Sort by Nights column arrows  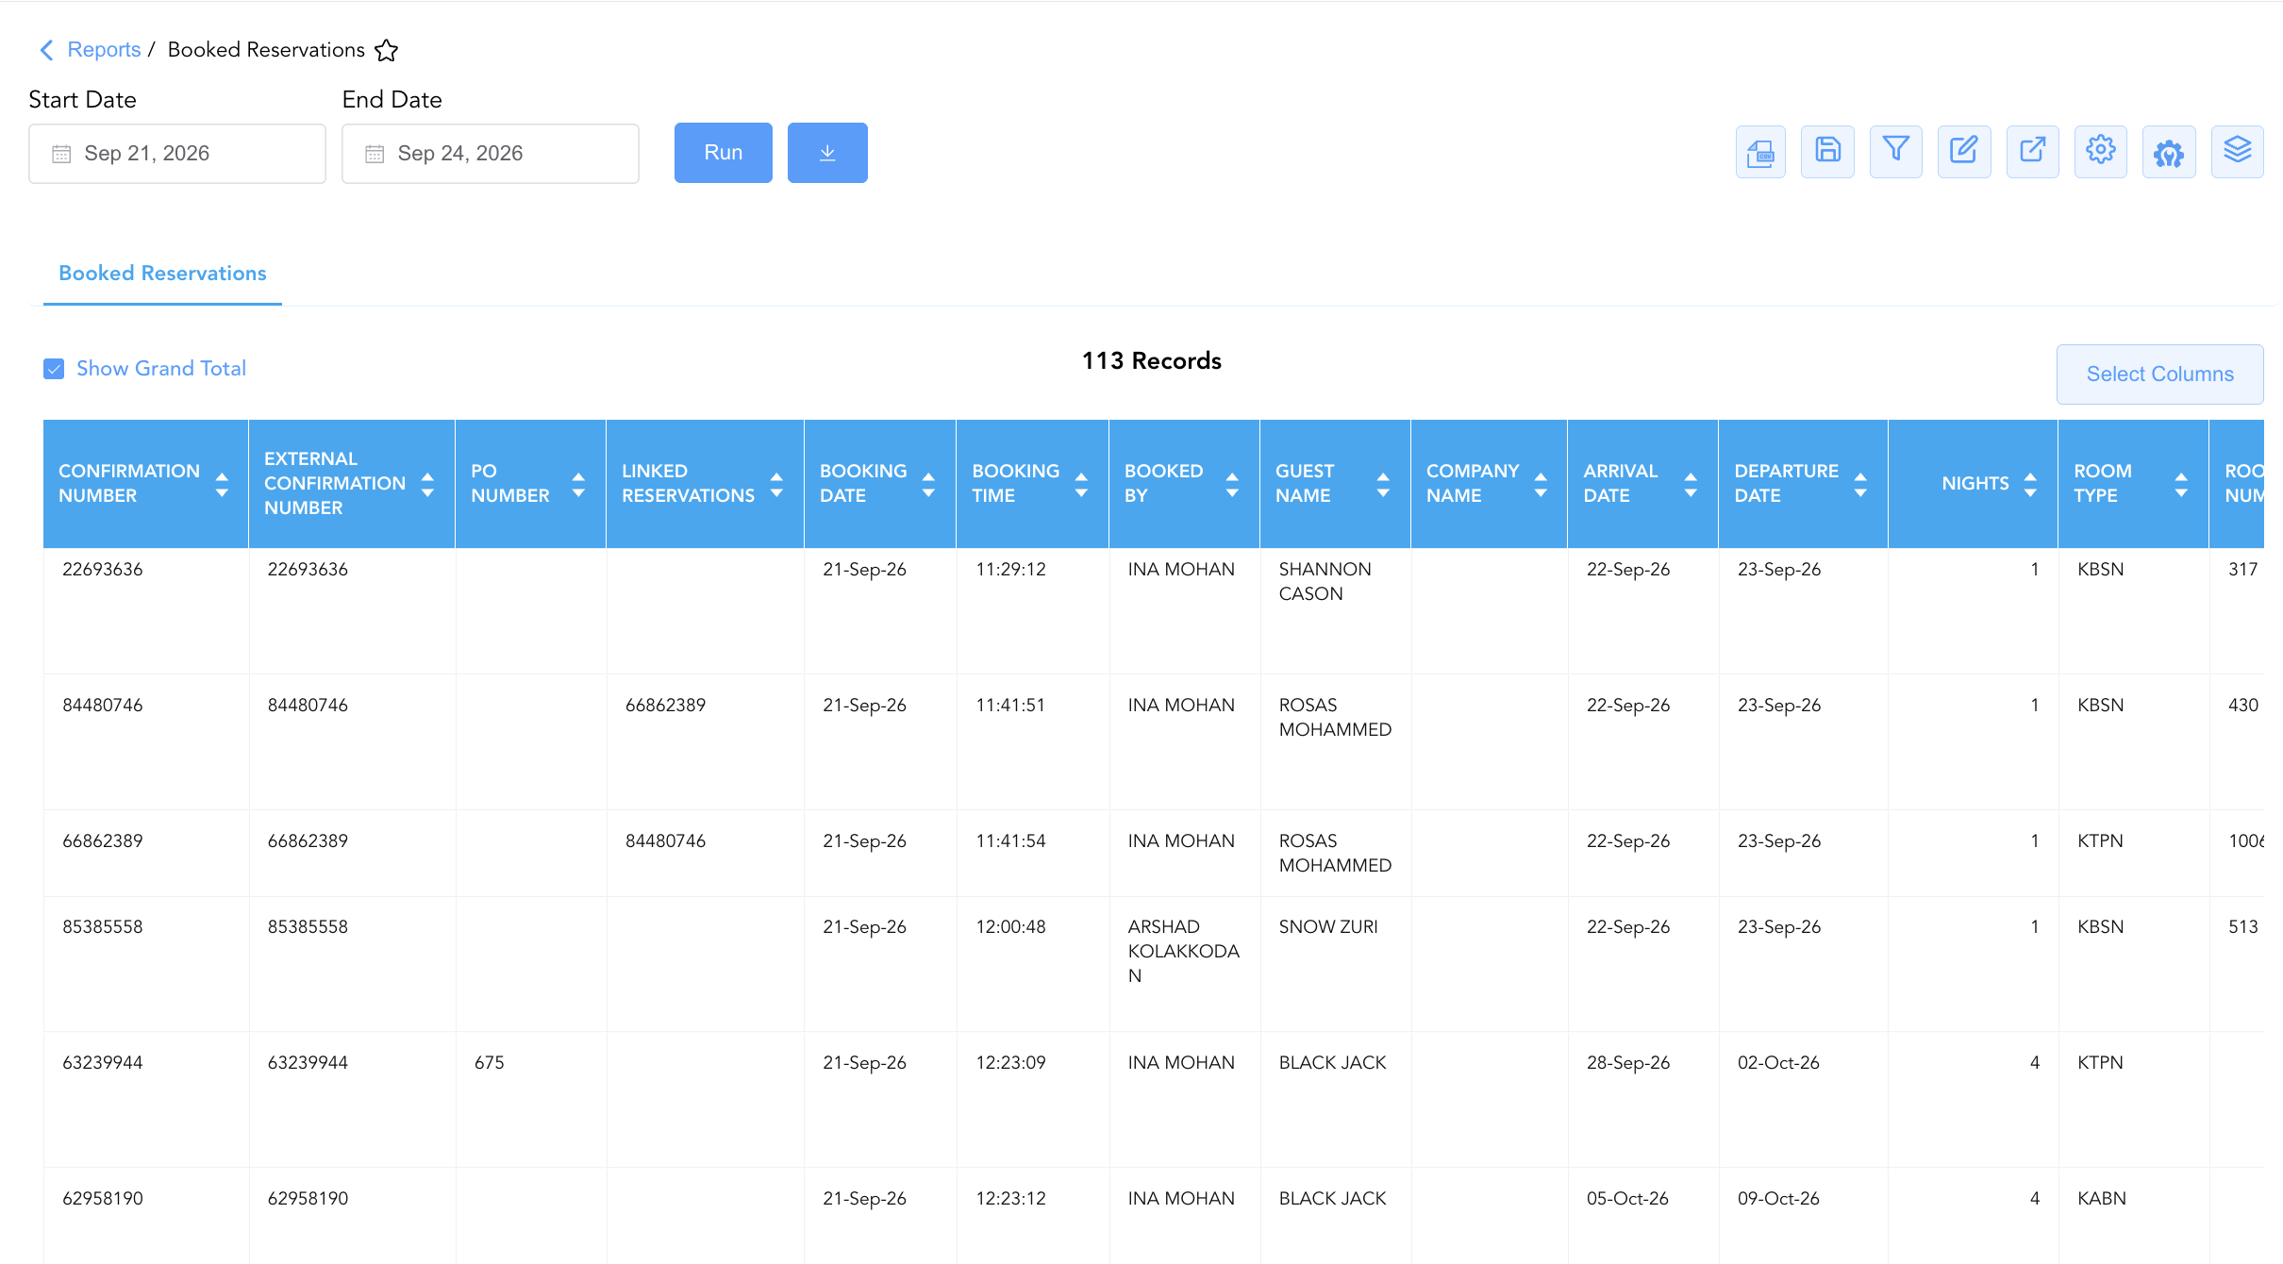click(x=2030, y=485)
